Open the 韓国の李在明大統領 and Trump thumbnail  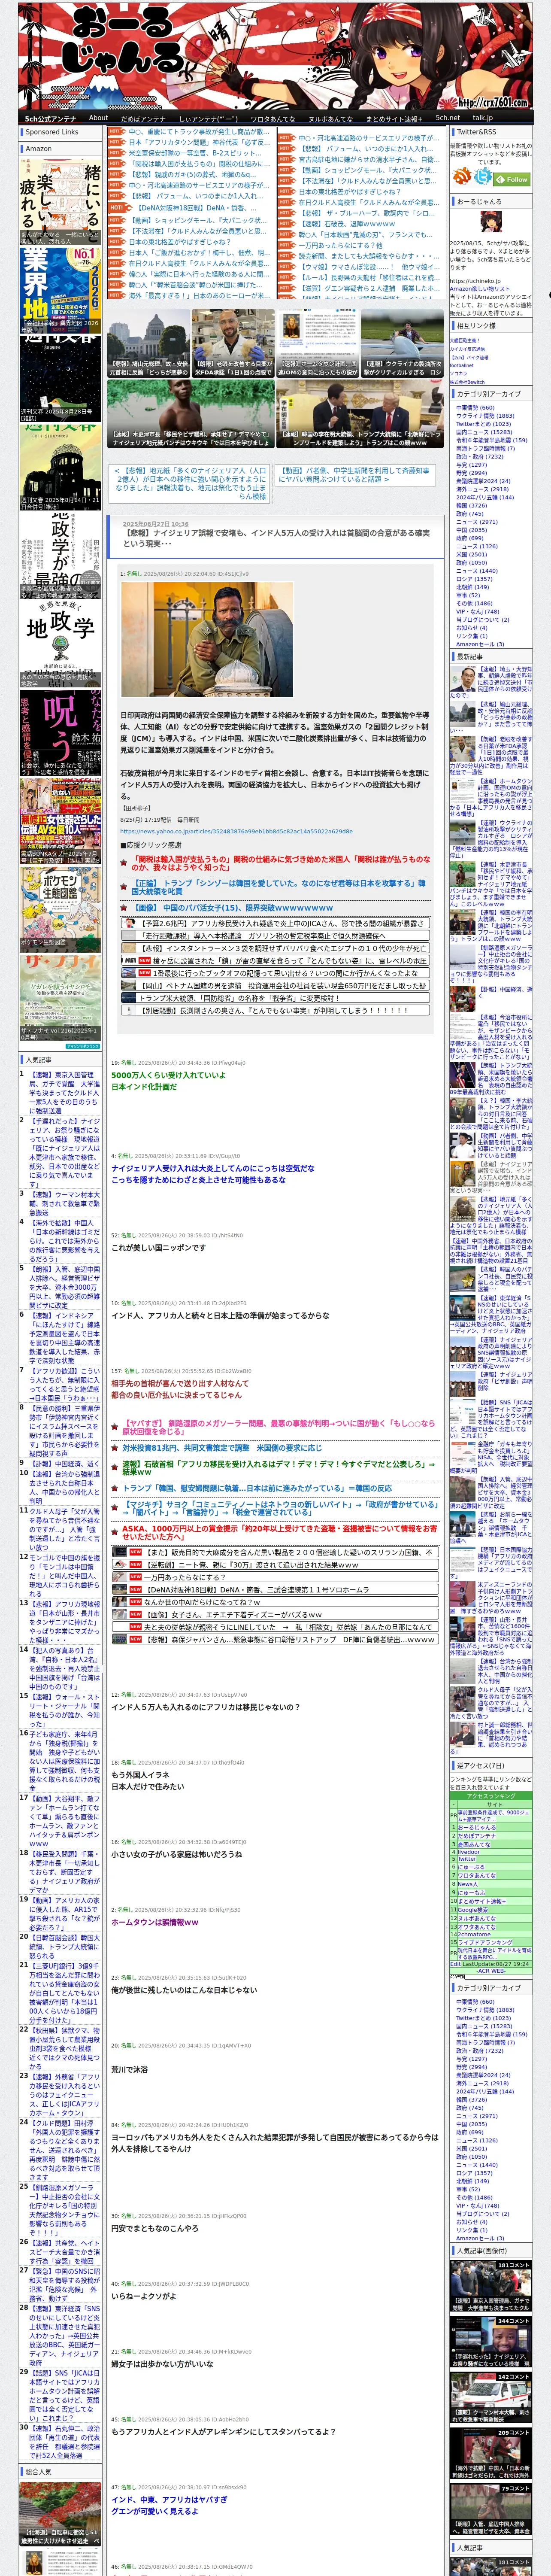pyautogui.click(x=361, y=413)
